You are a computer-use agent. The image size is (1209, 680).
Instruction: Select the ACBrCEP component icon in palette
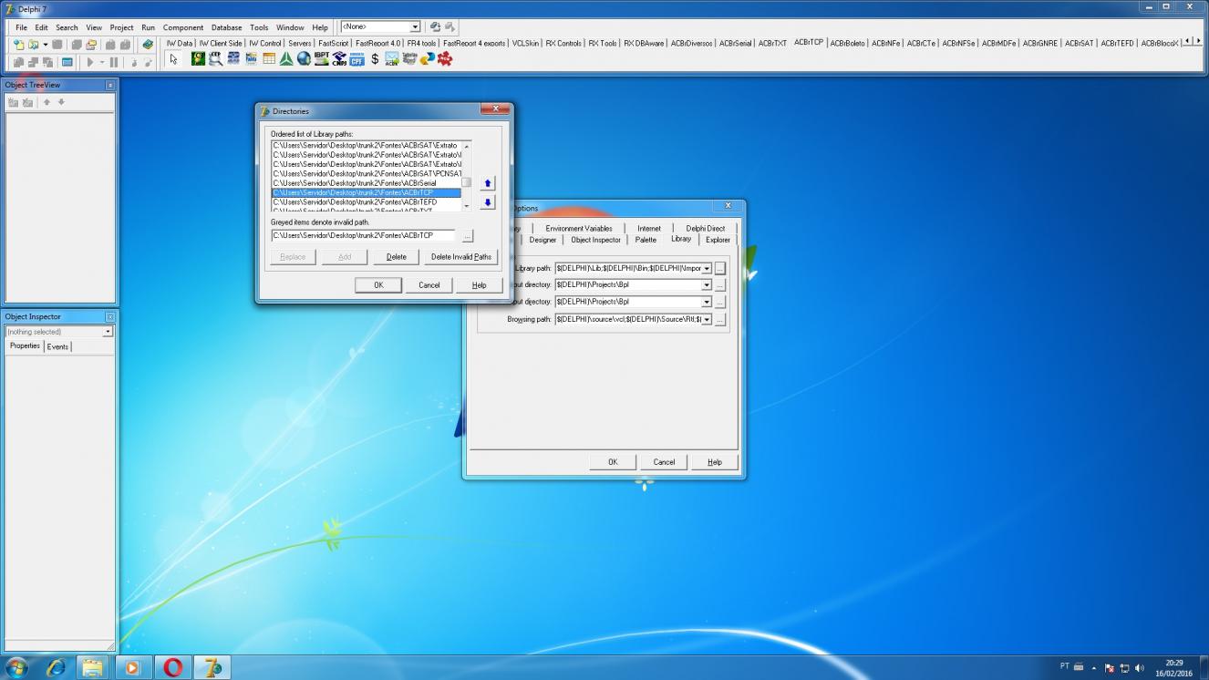pyautogui.click(x=216, y=59)
